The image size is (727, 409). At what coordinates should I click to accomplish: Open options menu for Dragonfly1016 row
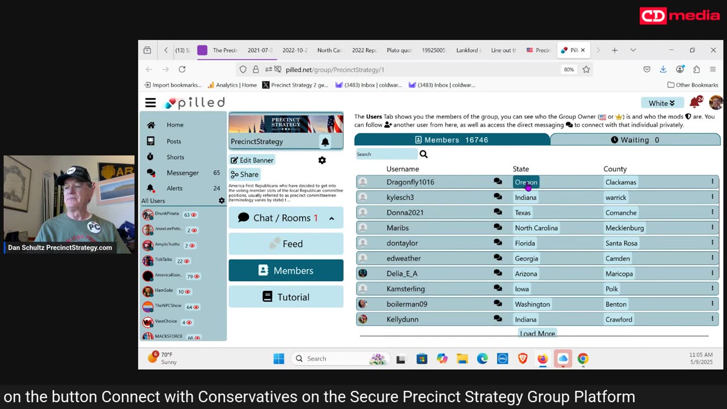click(712, 182)
